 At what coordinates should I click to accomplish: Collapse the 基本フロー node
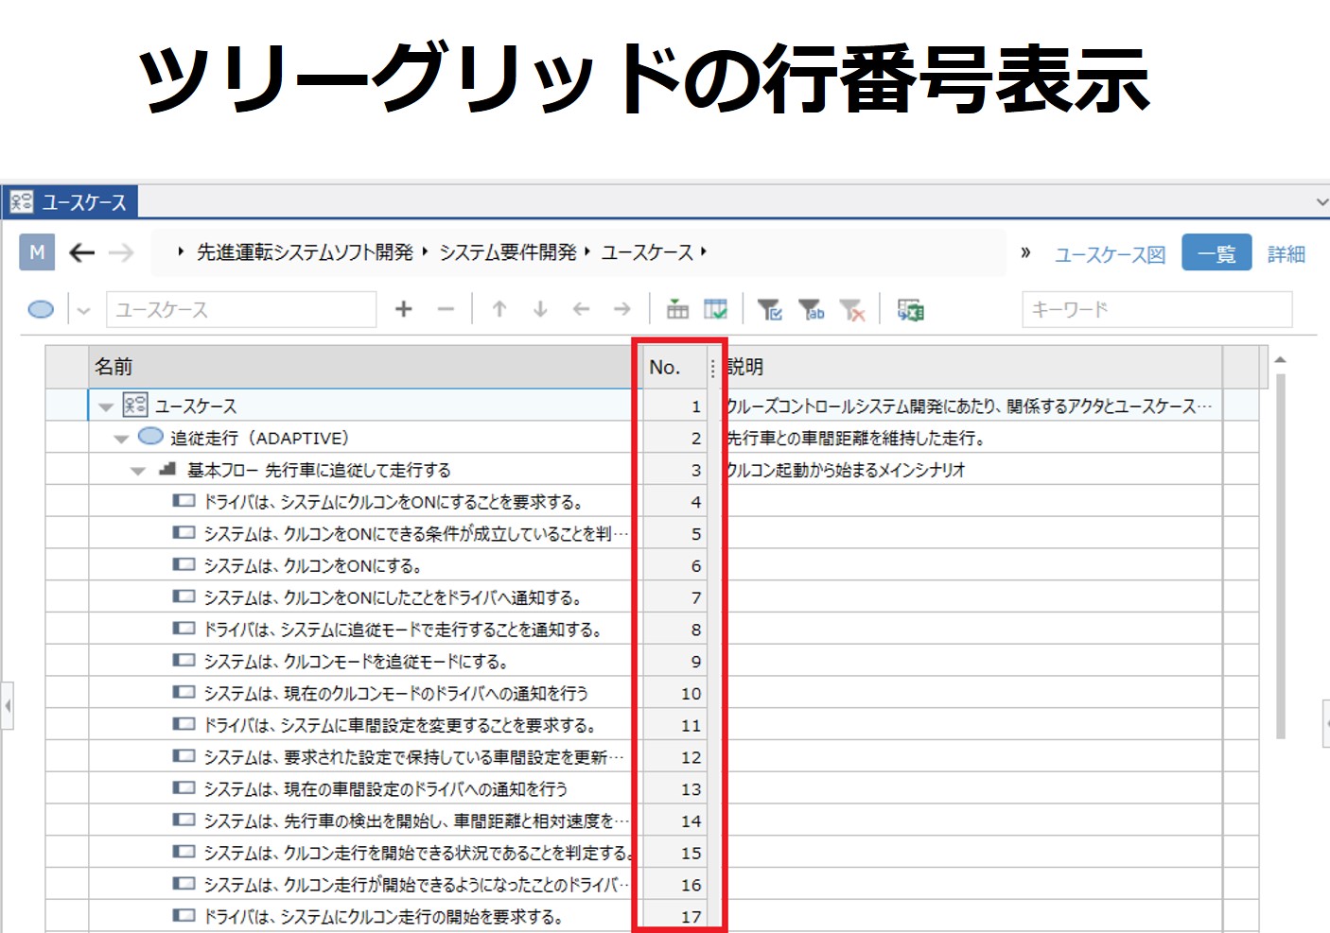pyautogui.click(x=138, y=471)
